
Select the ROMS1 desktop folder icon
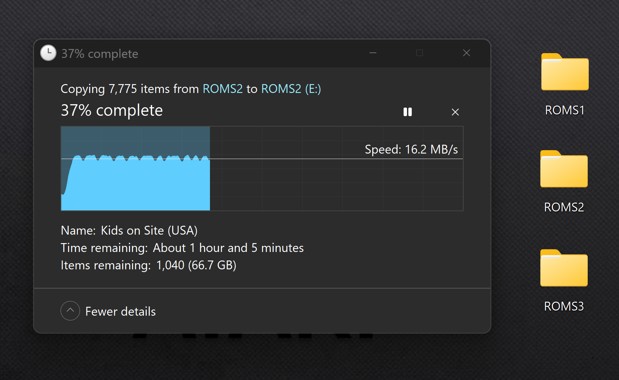click(565, 72)
